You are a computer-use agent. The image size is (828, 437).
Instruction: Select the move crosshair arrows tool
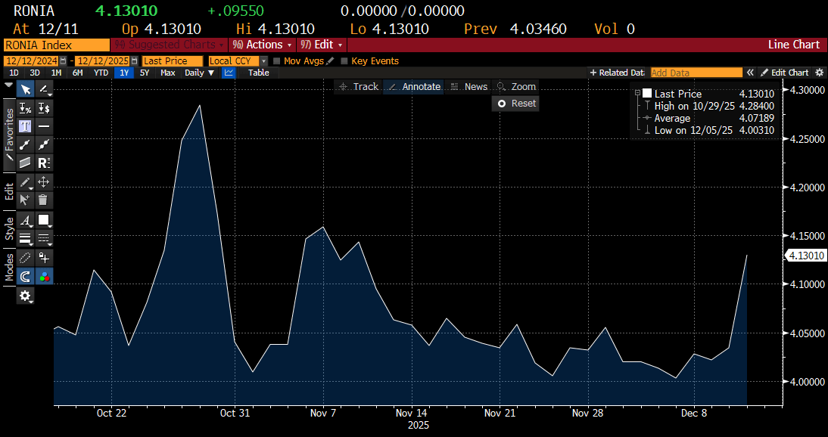pyautogui.click(x=44, y=181)
